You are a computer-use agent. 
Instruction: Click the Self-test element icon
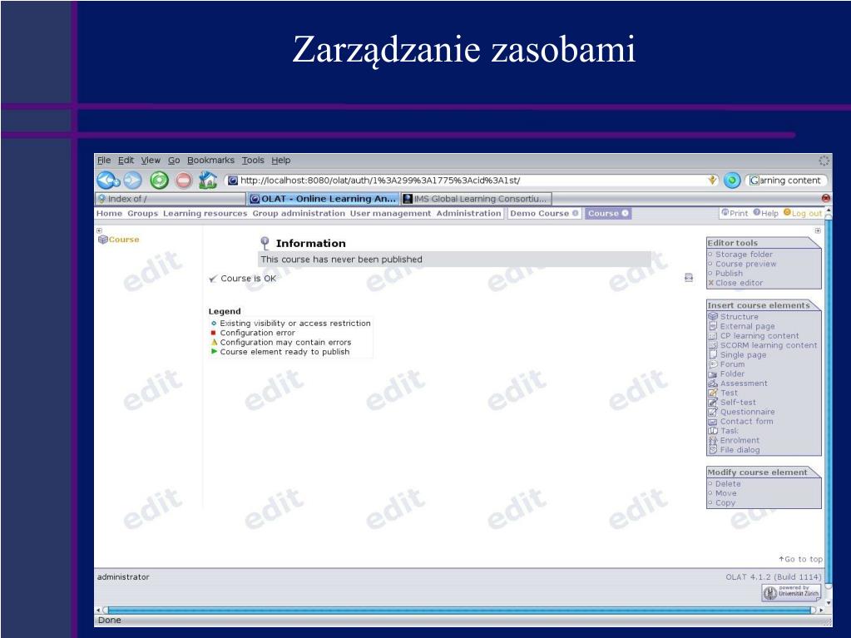pos(713,403)
